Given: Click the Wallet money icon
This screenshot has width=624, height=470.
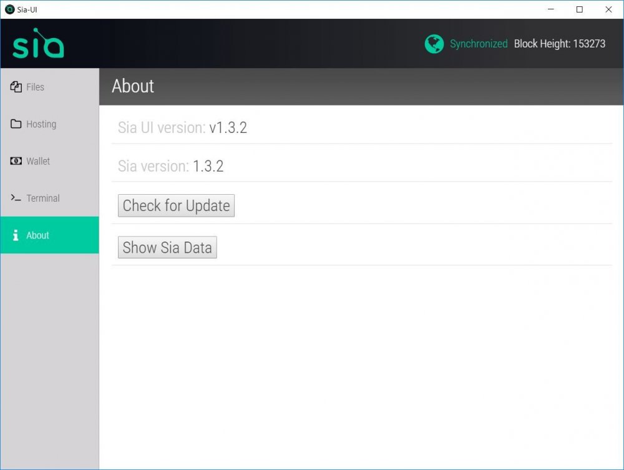Looking at the screenshot, I should coord(16,161).
